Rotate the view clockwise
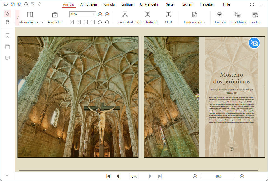The image size is (268, 181). [100, 22]
